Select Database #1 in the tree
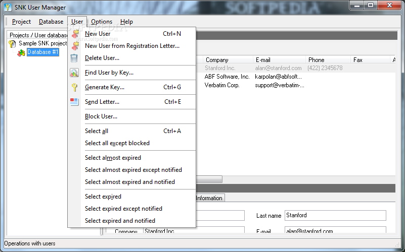Screen dimensions: 405x252 tap(43, 52)
